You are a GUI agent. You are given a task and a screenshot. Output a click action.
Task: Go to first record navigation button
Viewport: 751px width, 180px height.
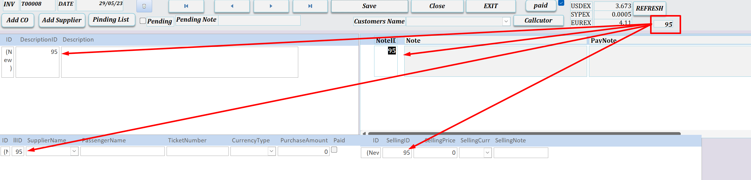186,6
